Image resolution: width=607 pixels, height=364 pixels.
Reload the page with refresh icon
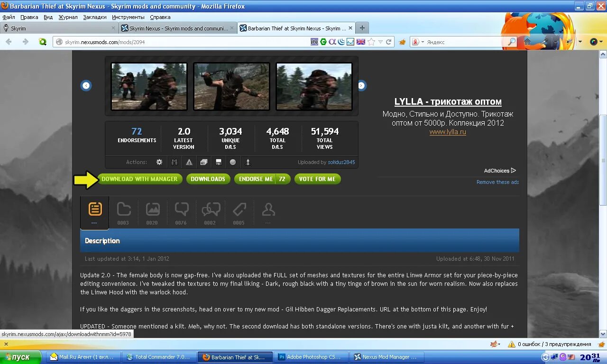[x=389, y=42]
